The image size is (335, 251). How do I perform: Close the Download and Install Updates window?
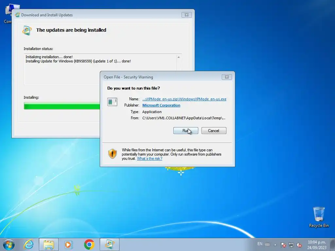186,15
